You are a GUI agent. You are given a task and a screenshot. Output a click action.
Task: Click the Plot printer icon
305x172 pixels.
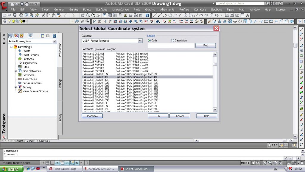(x=21, y=15)
